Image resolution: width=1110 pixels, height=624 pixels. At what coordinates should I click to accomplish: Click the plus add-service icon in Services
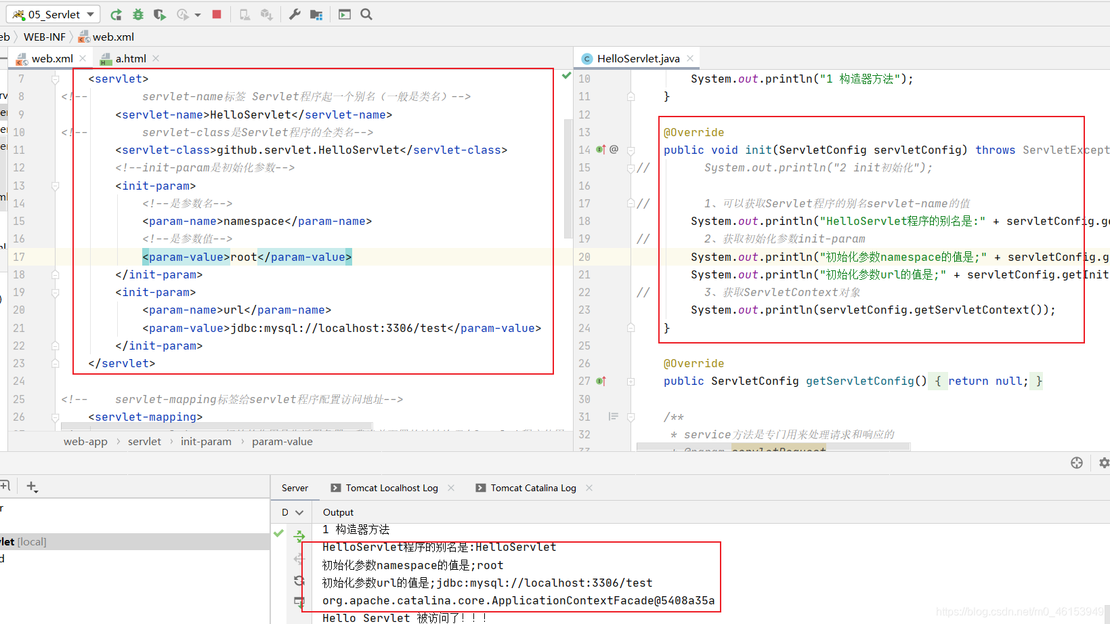(x=32, y=486)
